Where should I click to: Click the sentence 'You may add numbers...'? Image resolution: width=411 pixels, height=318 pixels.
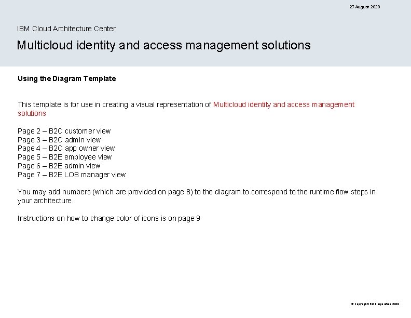[x=196, y=196]
